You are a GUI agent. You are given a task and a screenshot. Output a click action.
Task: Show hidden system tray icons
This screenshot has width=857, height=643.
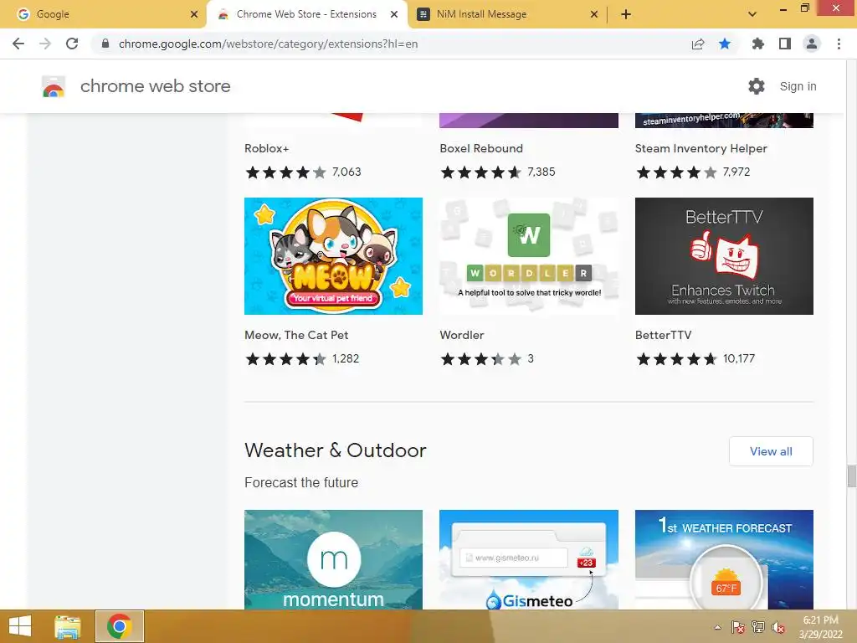[717, 627]
